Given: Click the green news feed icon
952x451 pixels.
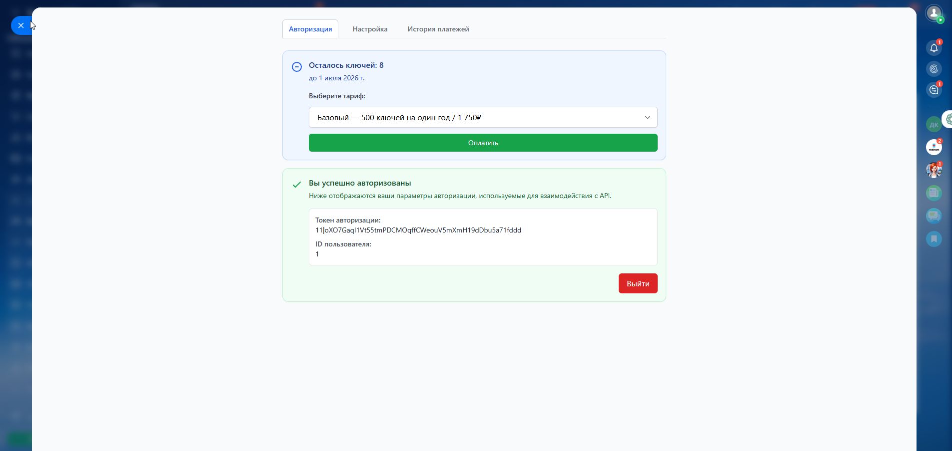Looking at the screenshot, I should (x=934, y=193).
